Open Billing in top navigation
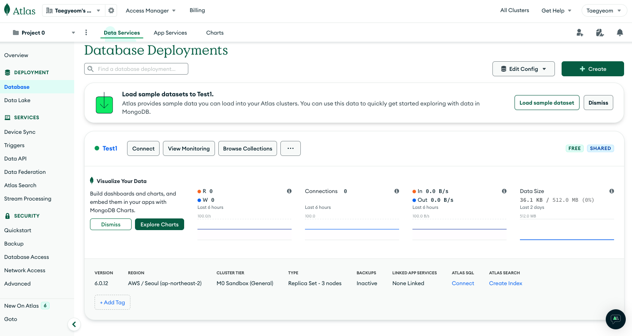This screenshot has height=336, width=632. point(197,10)
